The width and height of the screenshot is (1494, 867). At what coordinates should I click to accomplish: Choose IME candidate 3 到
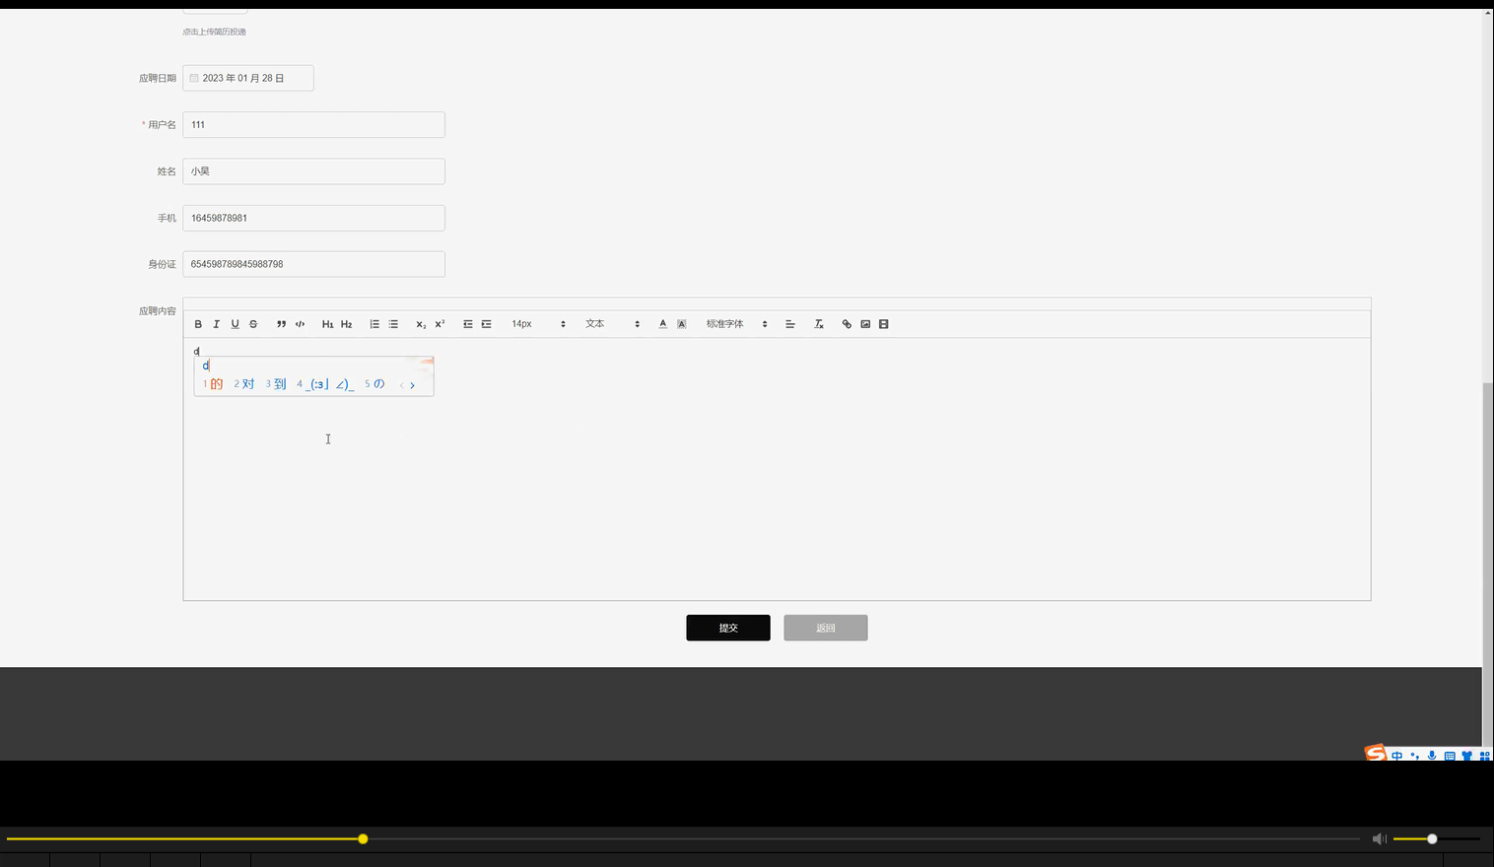coord(276,384)
